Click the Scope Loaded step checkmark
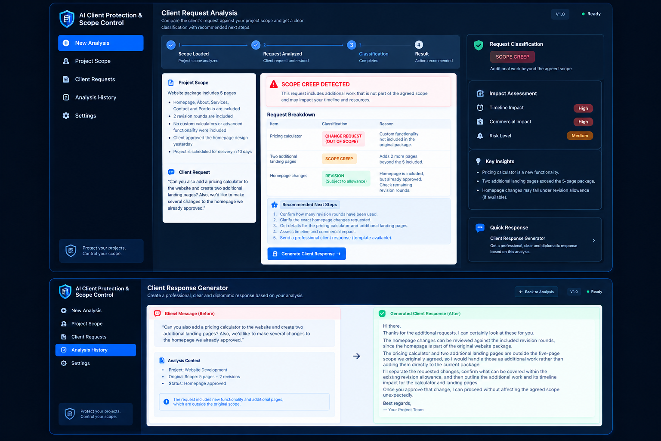The image size is (661, 441). click(x=171, y=45)
